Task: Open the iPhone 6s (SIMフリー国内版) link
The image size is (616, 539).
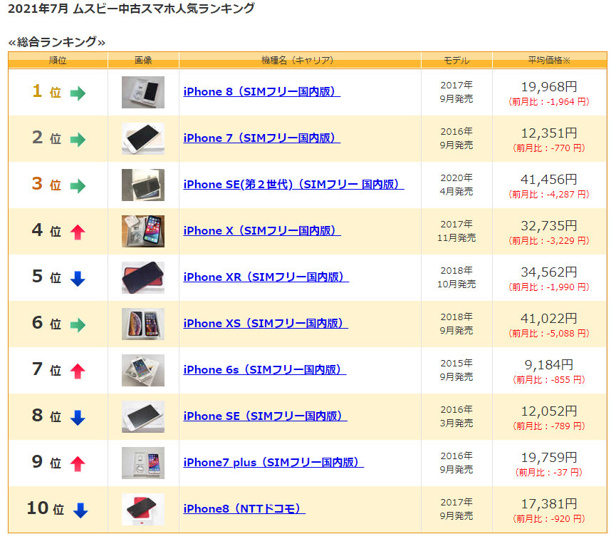Action: [x=265, y=370]
